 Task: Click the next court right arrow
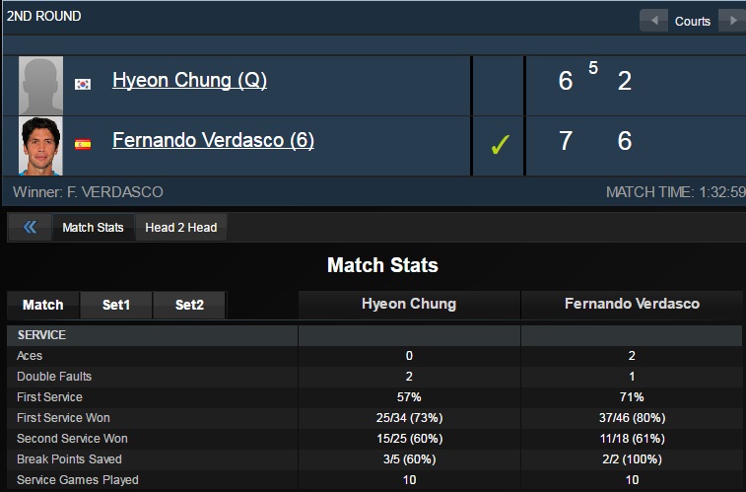(x=732, y=21)
